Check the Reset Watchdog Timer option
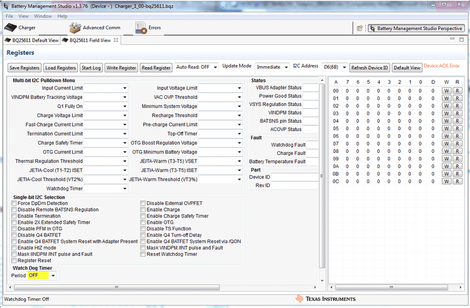The image size is (470, 308). point(143,254)
